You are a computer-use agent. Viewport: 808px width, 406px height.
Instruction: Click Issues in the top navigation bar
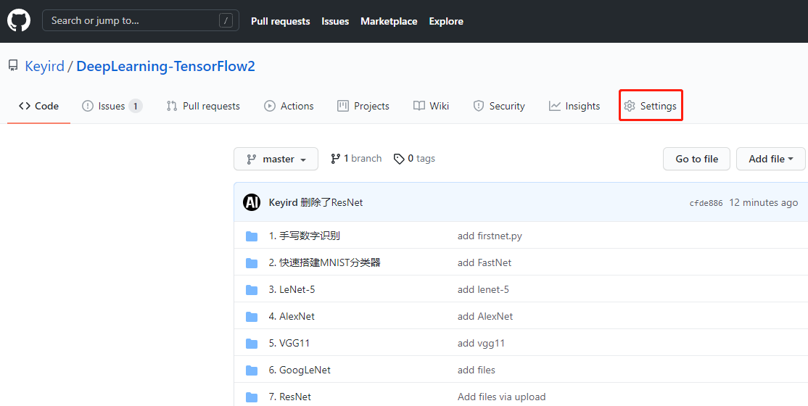[335, 21]
